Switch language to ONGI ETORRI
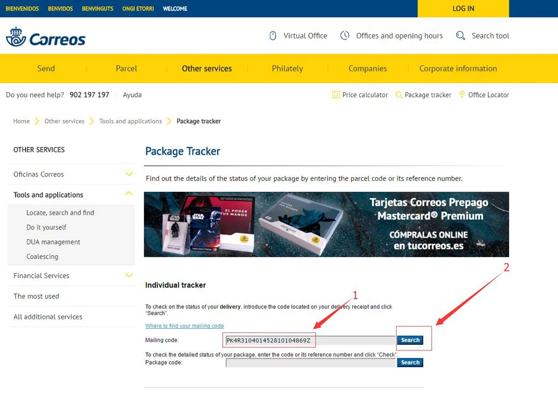This screenshot has height=395, width=558. click(138, 9)
